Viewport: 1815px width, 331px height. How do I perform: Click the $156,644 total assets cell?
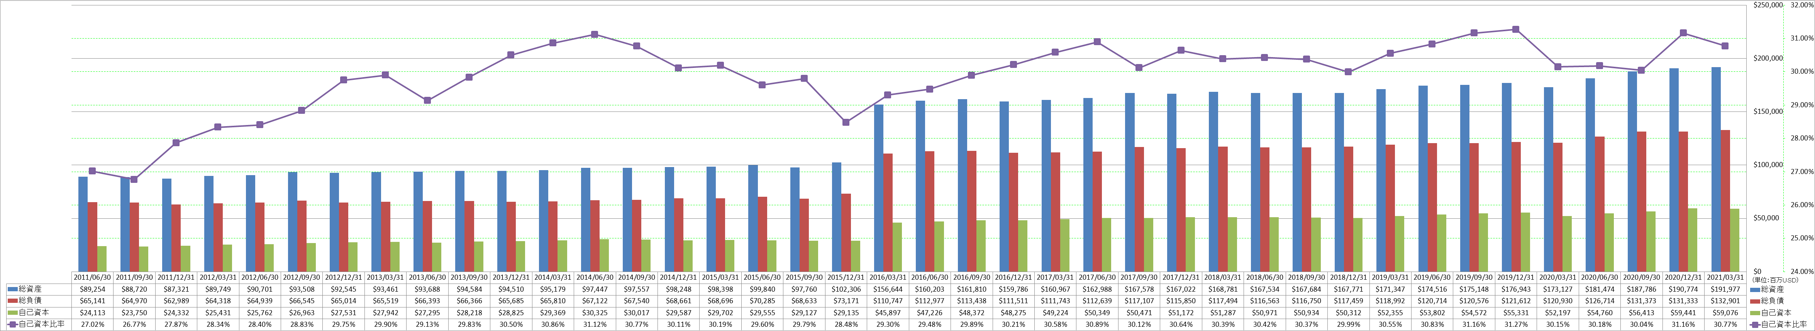tap(888, 289)
